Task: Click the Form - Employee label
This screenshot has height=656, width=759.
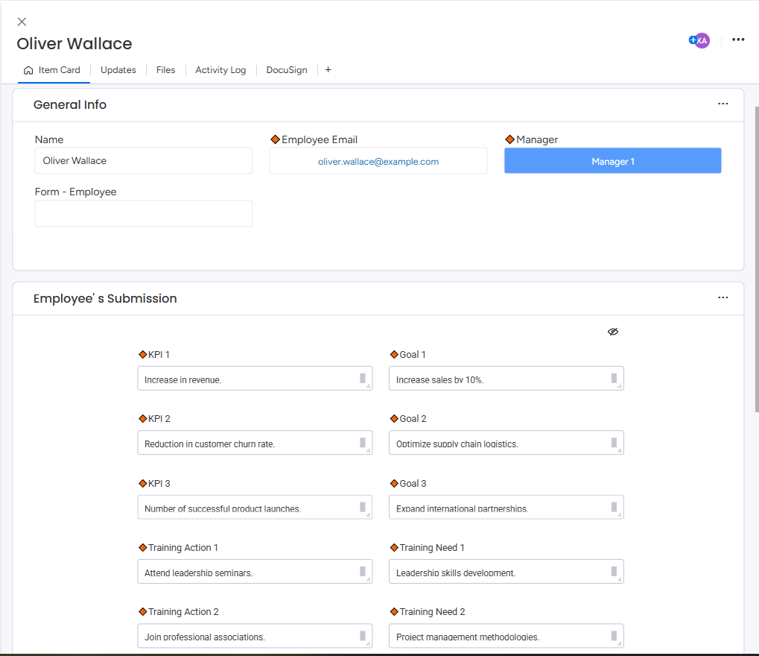Action: point(75,192)
